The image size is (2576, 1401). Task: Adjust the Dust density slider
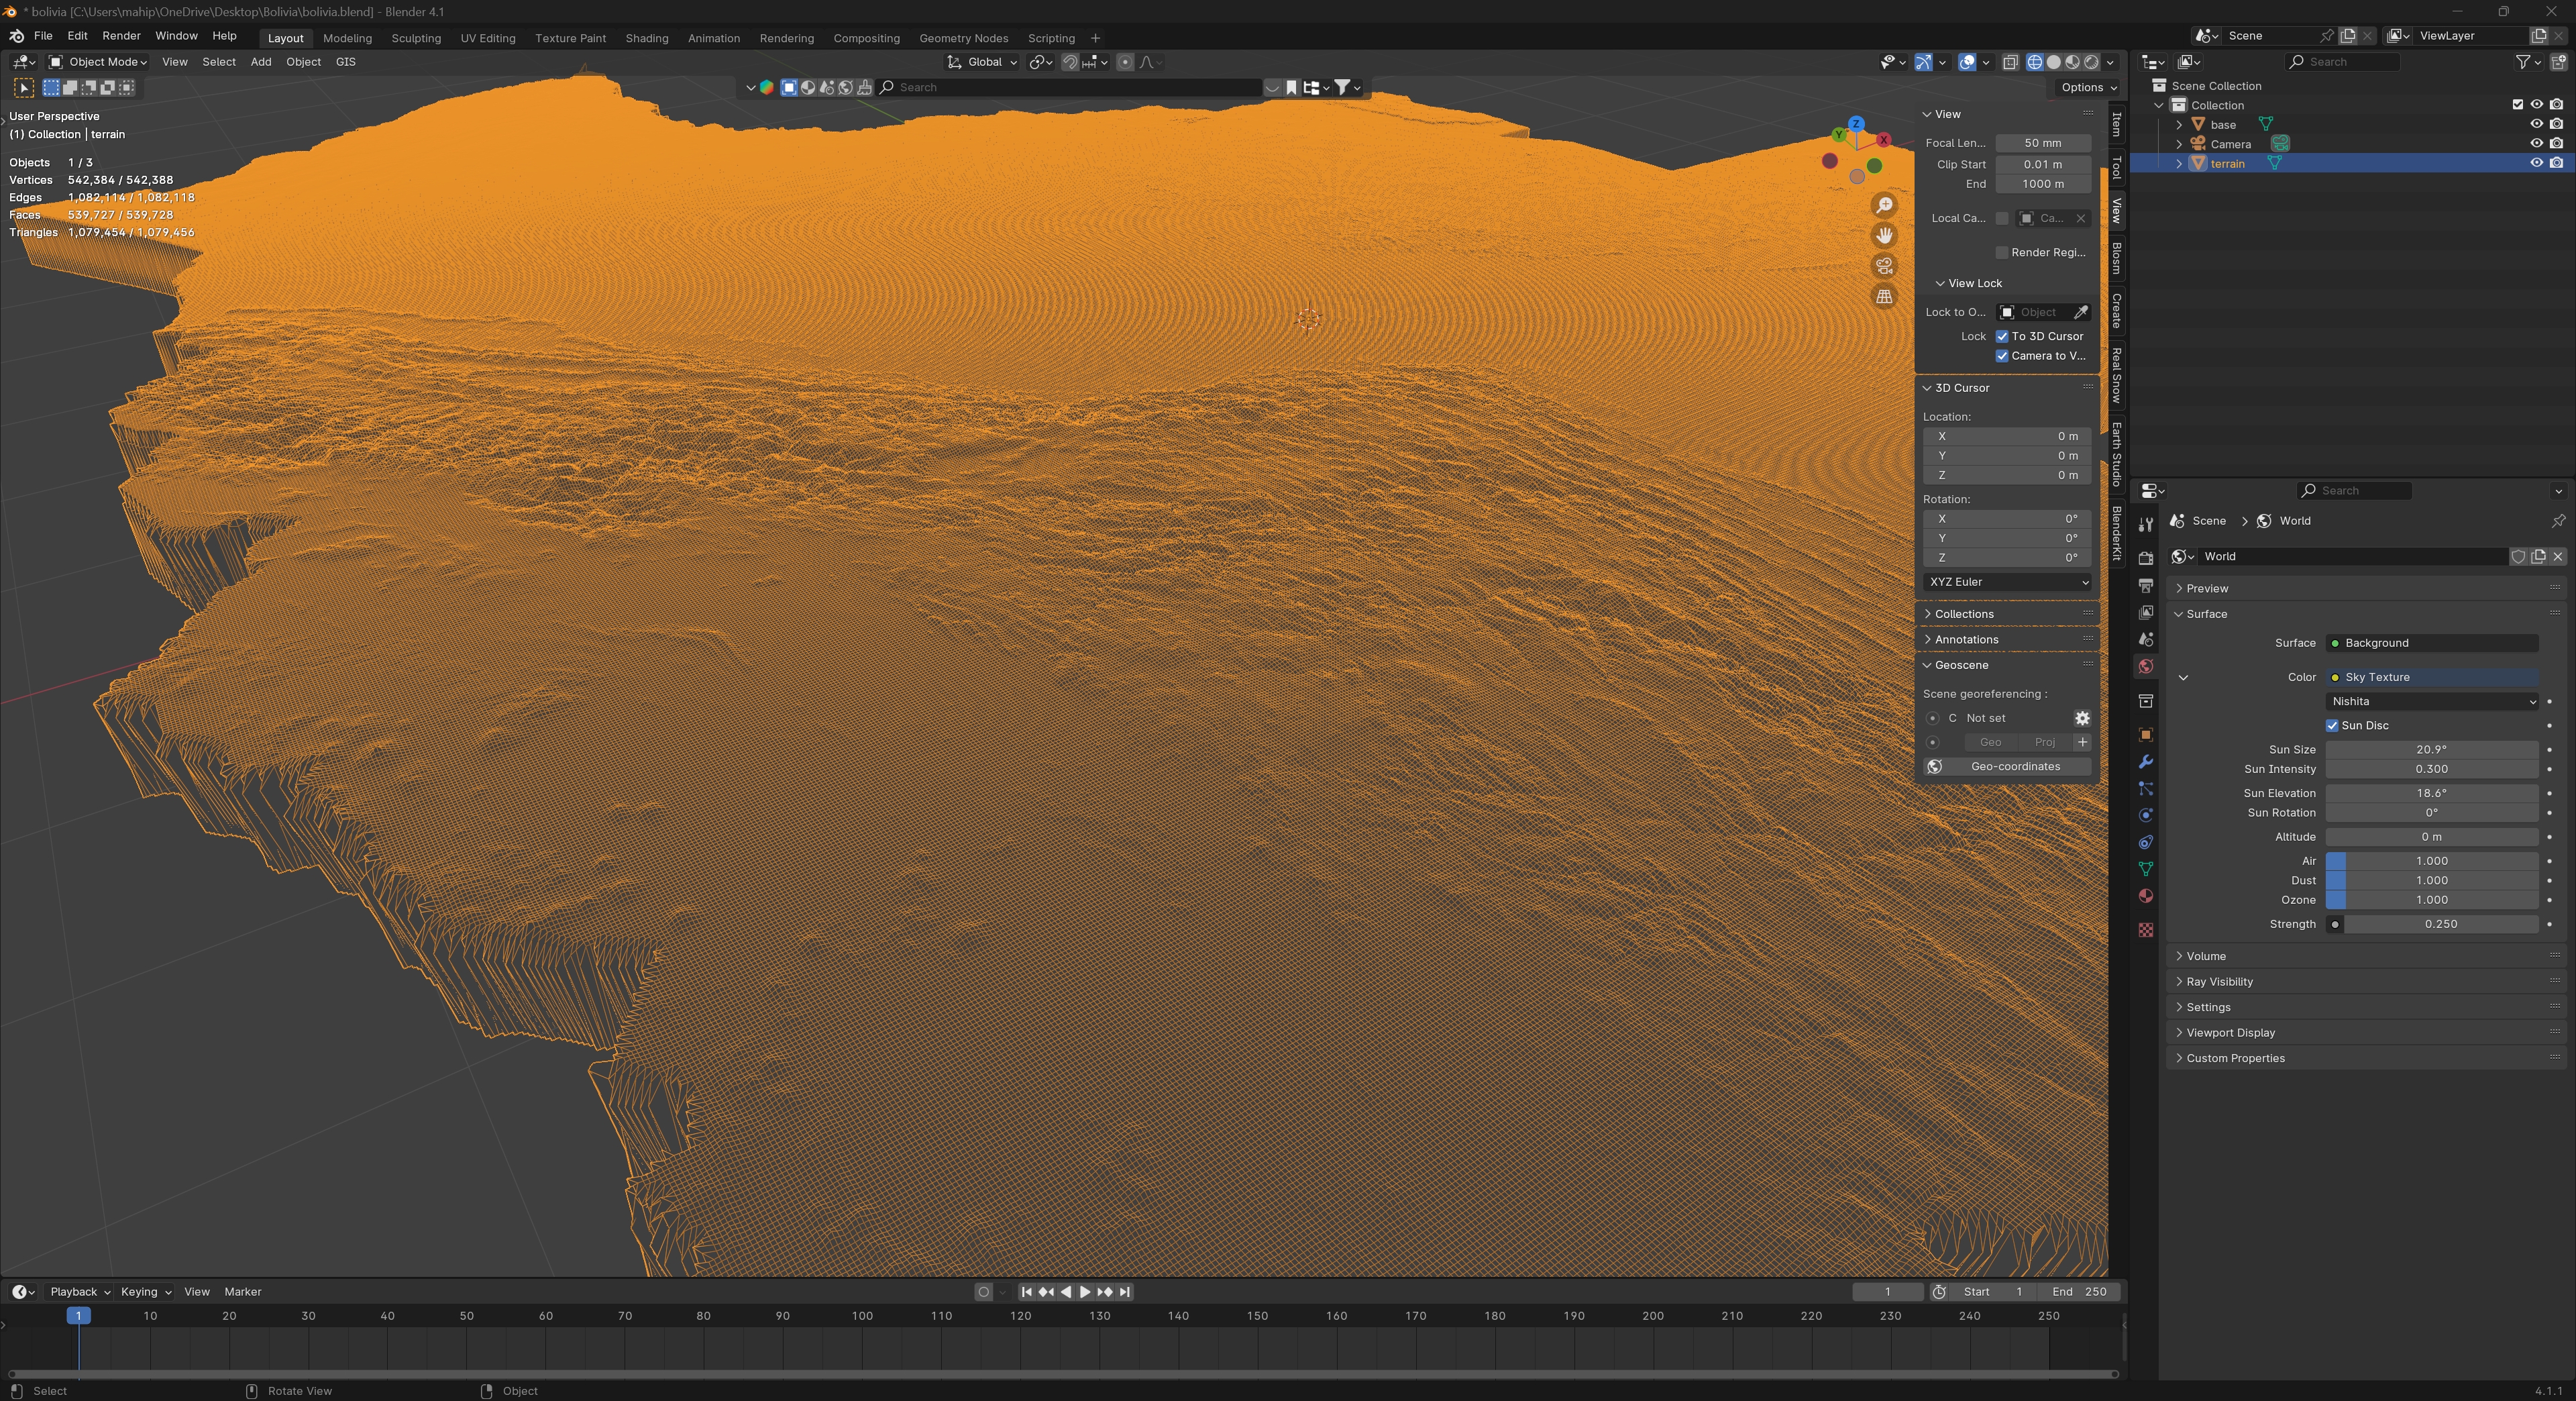[2431, 881]
